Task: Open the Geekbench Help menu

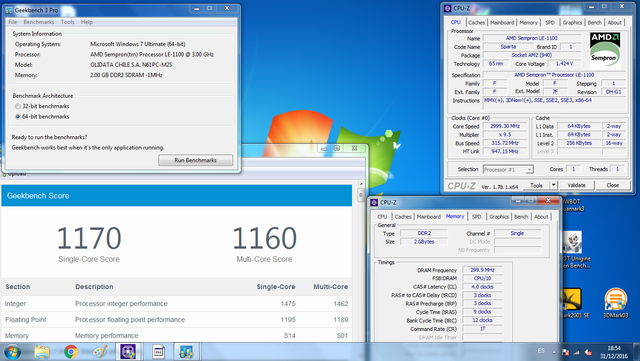Action: [87, 22]
